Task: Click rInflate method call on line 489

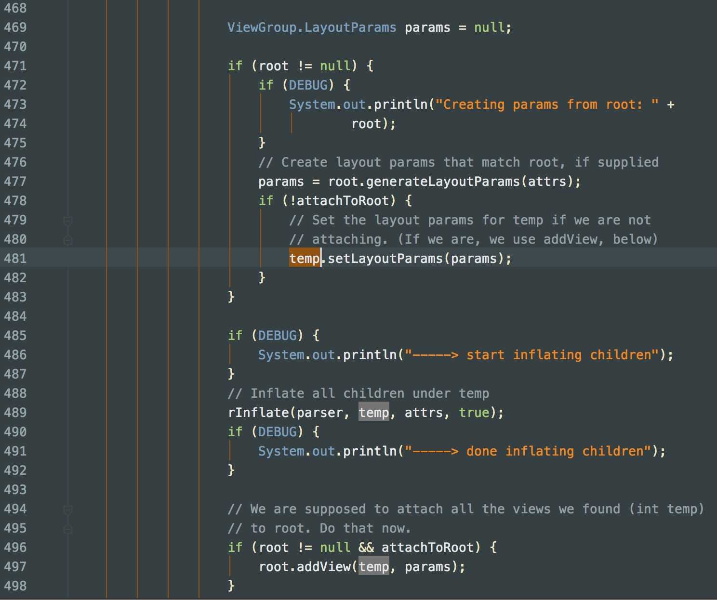Action: pos(258,413)
